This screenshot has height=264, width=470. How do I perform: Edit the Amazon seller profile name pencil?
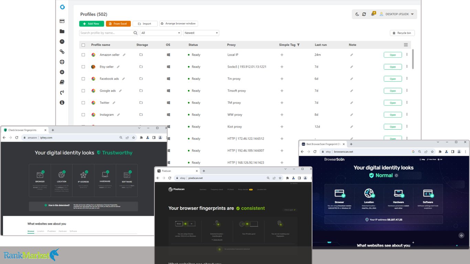click(124, 55)
